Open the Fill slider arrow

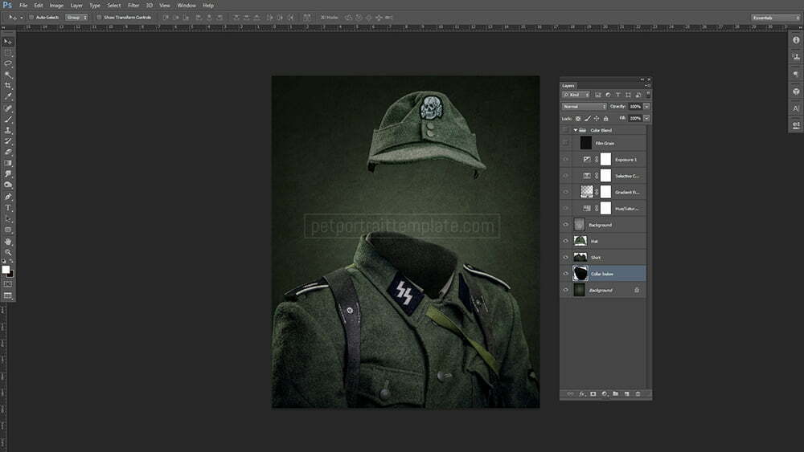(x=646, y=118)
